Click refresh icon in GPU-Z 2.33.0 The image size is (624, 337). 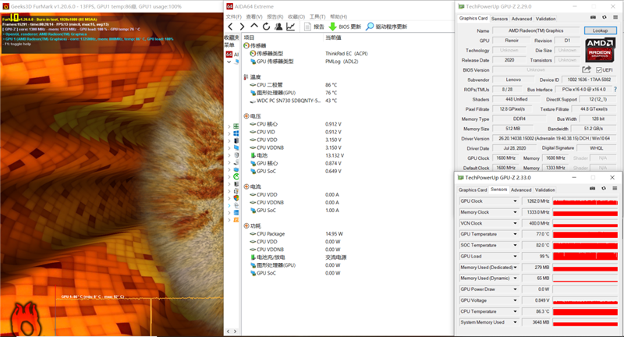(x=603, y=189)
